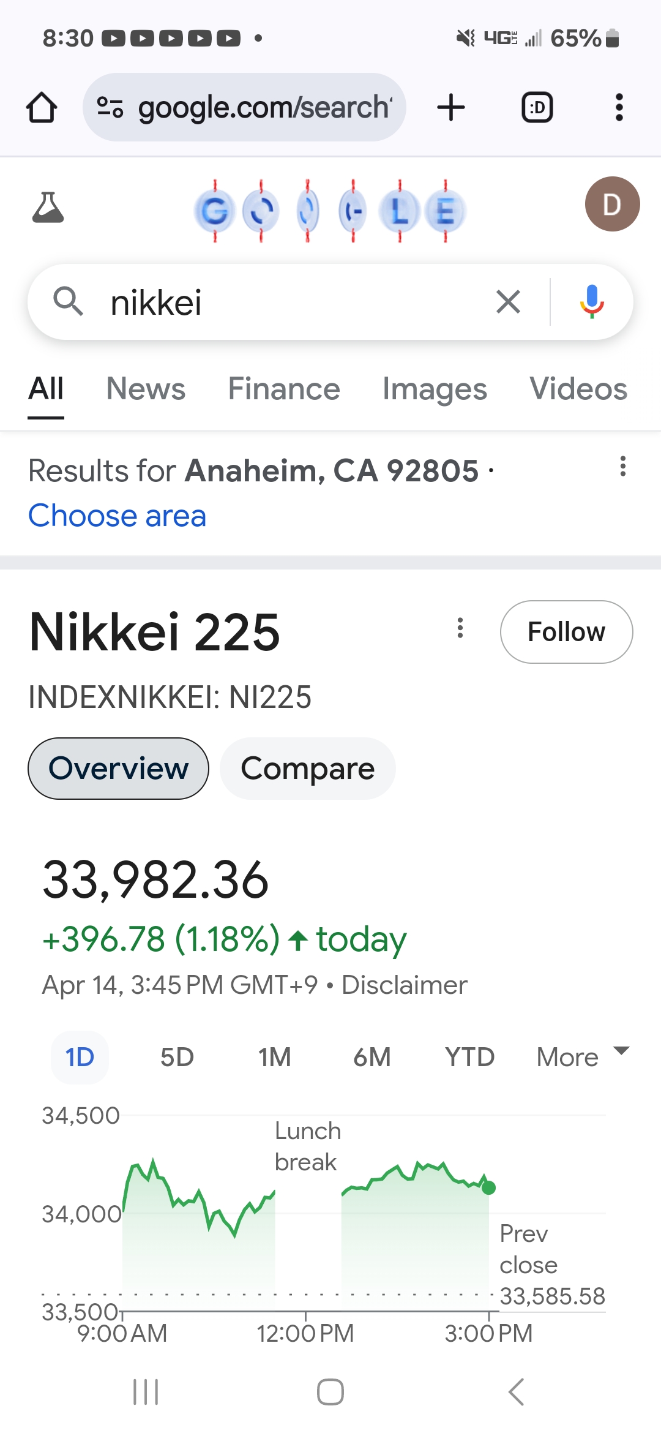Viewport: 661px width, 1433px height.
Task: Select the 5D chart range
Action: (x=177, y=1057)
